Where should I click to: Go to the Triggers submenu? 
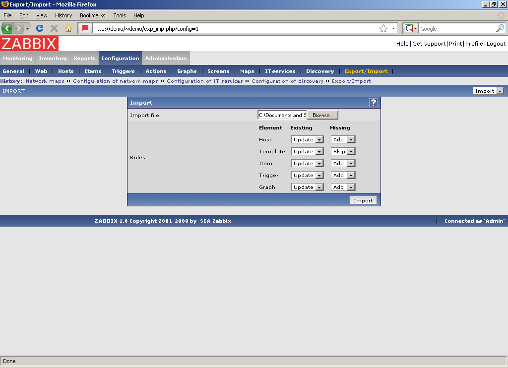123,71
